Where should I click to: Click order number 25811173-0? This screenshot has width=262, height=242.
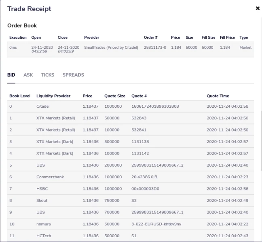click(155, 48)
